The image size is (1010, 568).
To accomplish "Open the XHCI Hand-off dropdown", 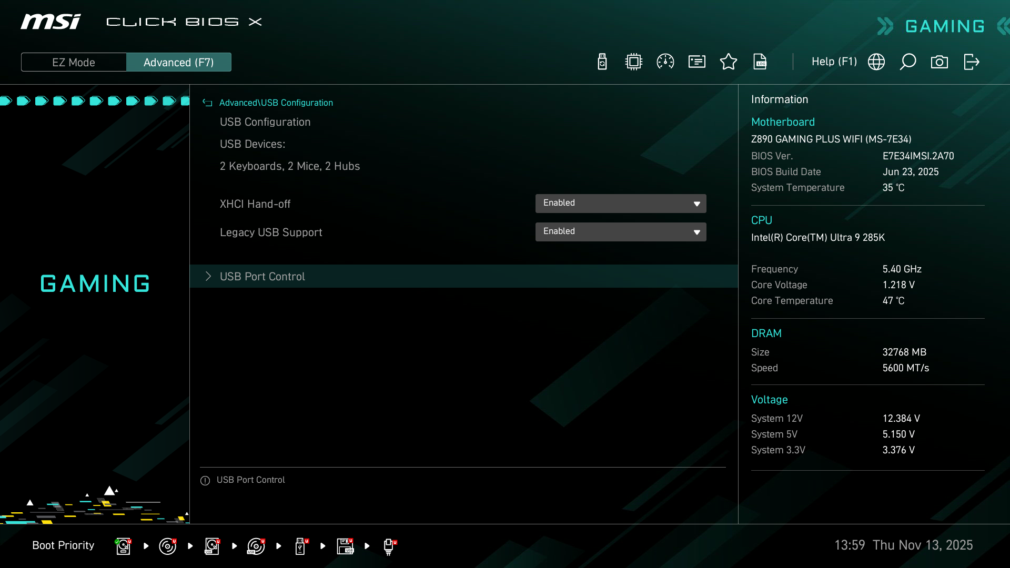I will (621, 204).
